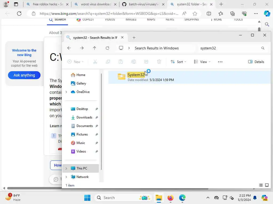The image size is (273, 204).
Task: Select the System32 folder result
Action: tap(190, 77)
